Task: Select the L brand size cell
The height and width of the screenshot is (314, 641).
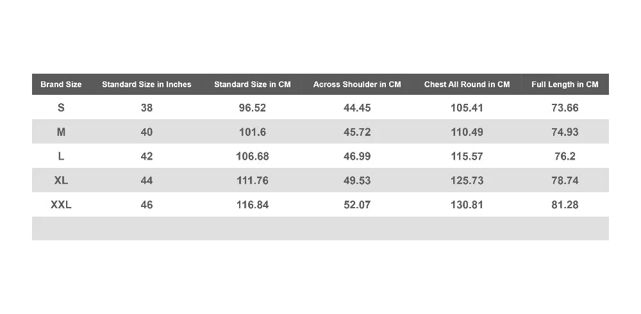Action: [61, 156]
